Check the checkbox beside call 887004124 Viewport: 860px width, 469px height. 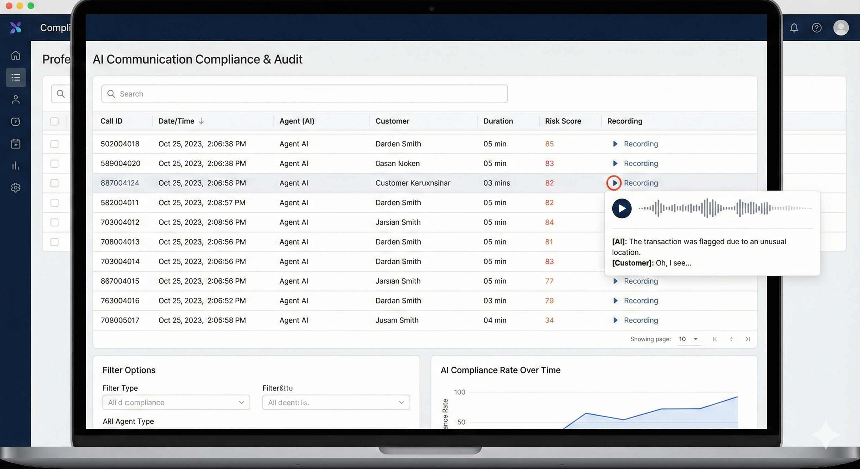tap(54, 183)
